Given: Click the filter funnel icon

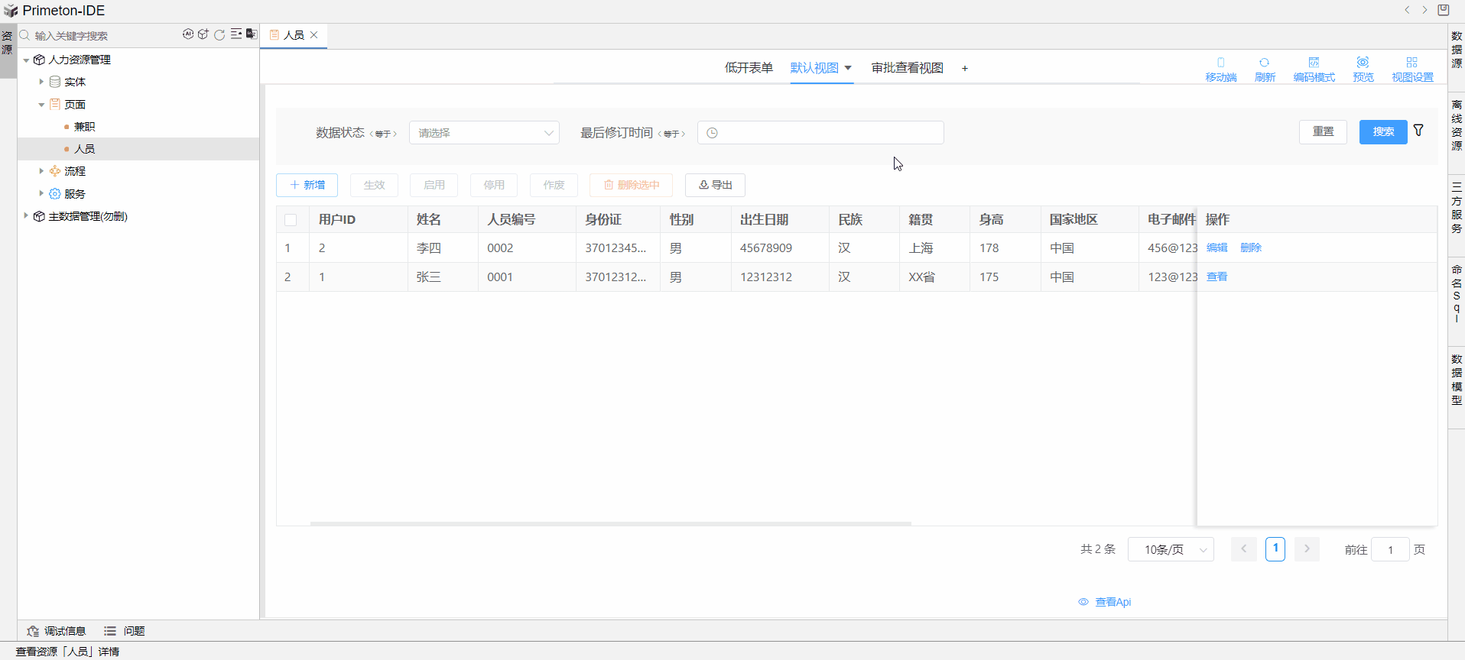Looking at the screenshot, I should click(1418, 131).
